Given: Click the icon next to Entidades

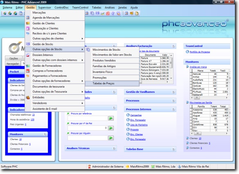Looking at the screenshot, I should pyautogui.click(x=28, y=97).
